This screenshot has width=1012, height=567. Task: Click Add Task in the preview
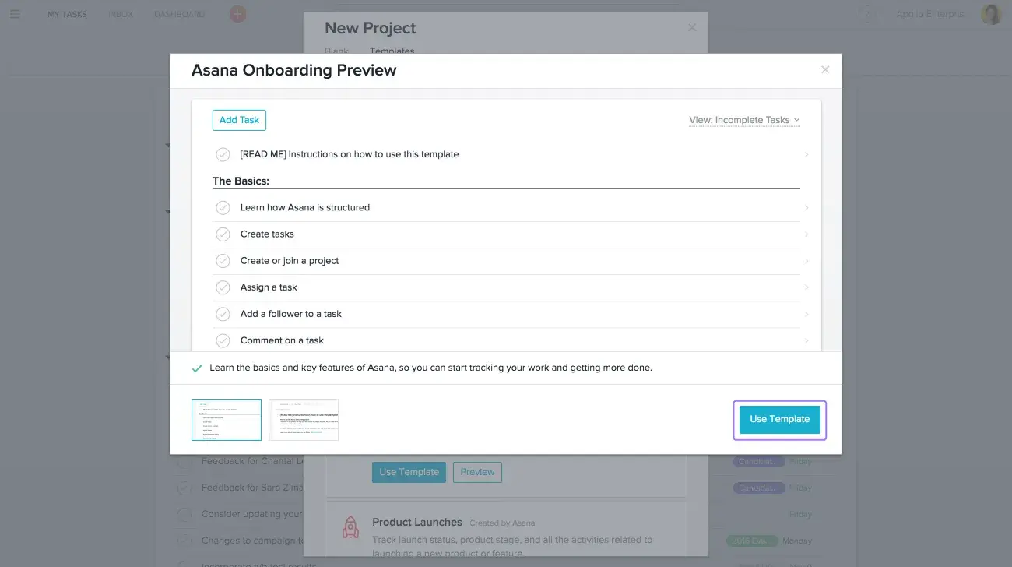pos(239,120)
